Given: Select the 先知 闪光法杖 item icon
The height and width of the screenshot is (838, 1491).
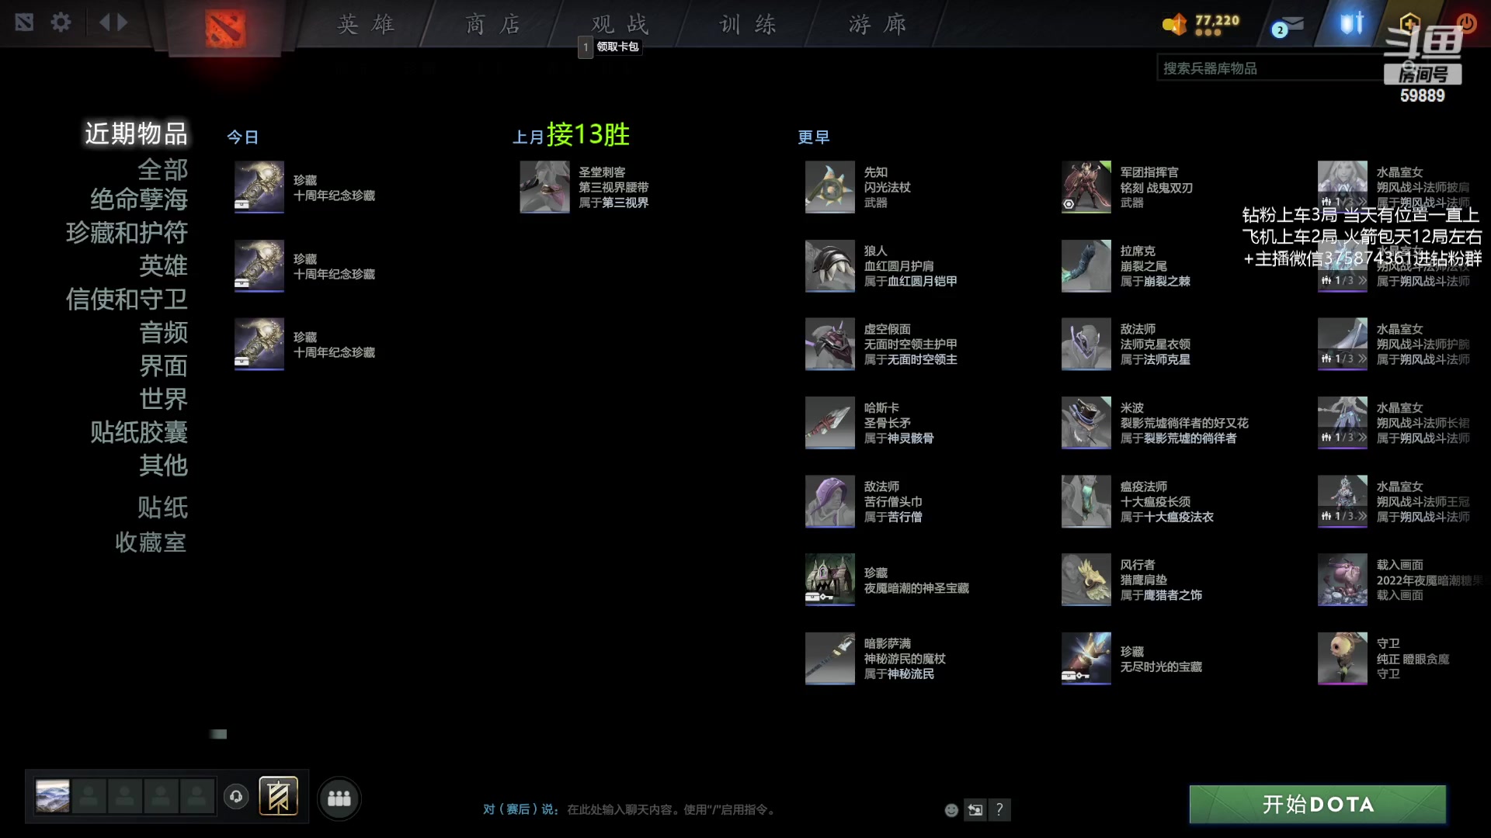Looking at the screenshot, I should 829,187.
